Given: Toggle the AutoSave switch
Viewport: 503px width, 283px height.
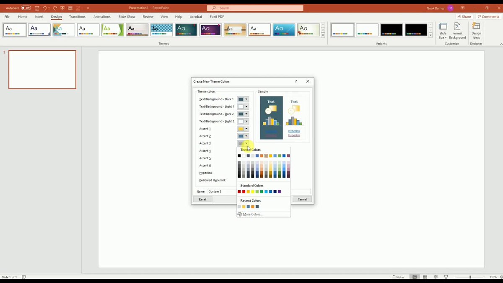Looking at the screenshot, I should click(x=26, y=8).
